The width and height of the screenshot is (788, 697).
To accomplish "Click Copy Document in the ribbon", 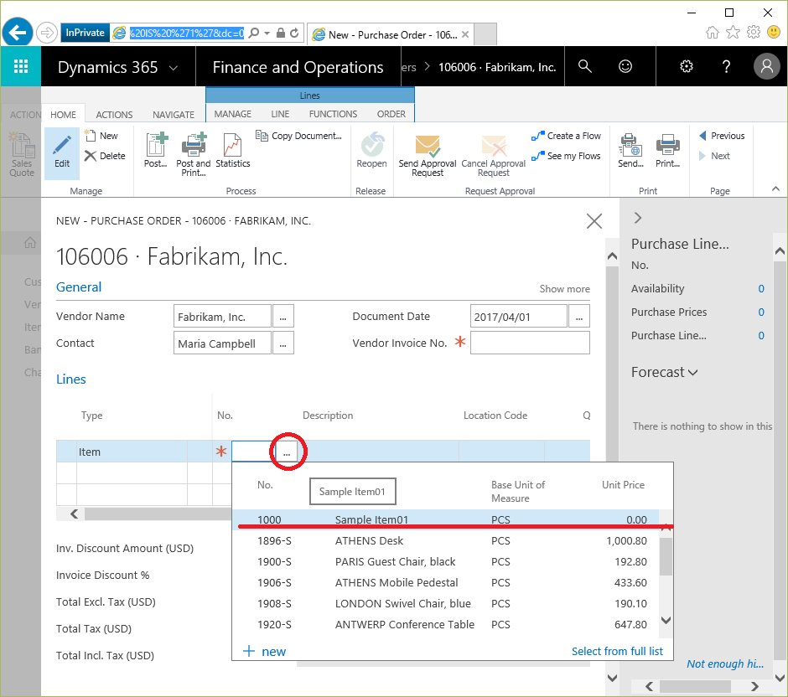I will pos(298,136).
